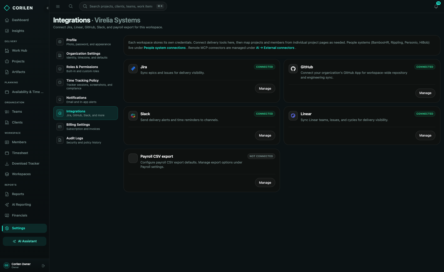Screen dimensions: 444x272
Task: Open Work Hub
Action: click(x=24, y=51)
